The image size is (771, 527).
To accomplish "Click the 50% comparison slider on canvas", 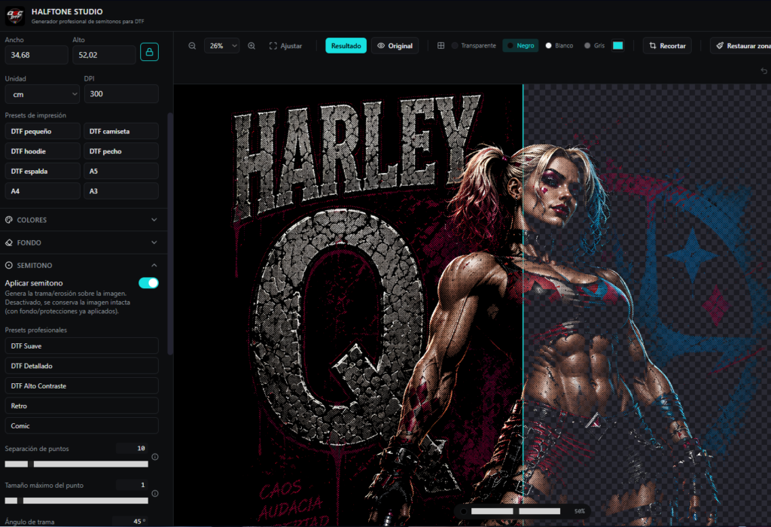I will pos(516,511).
